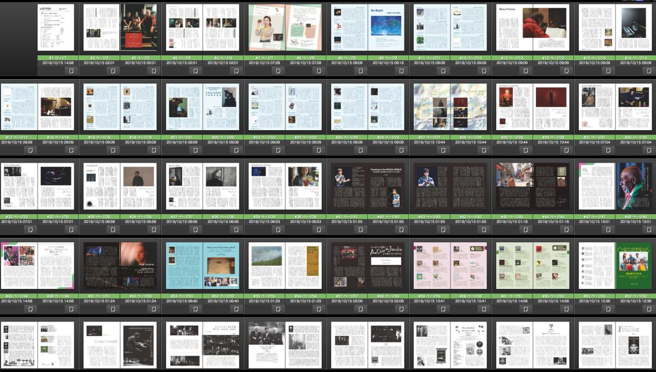Select the Yoshiharu Takeda page 20 thumbnail

pos(221,107)
